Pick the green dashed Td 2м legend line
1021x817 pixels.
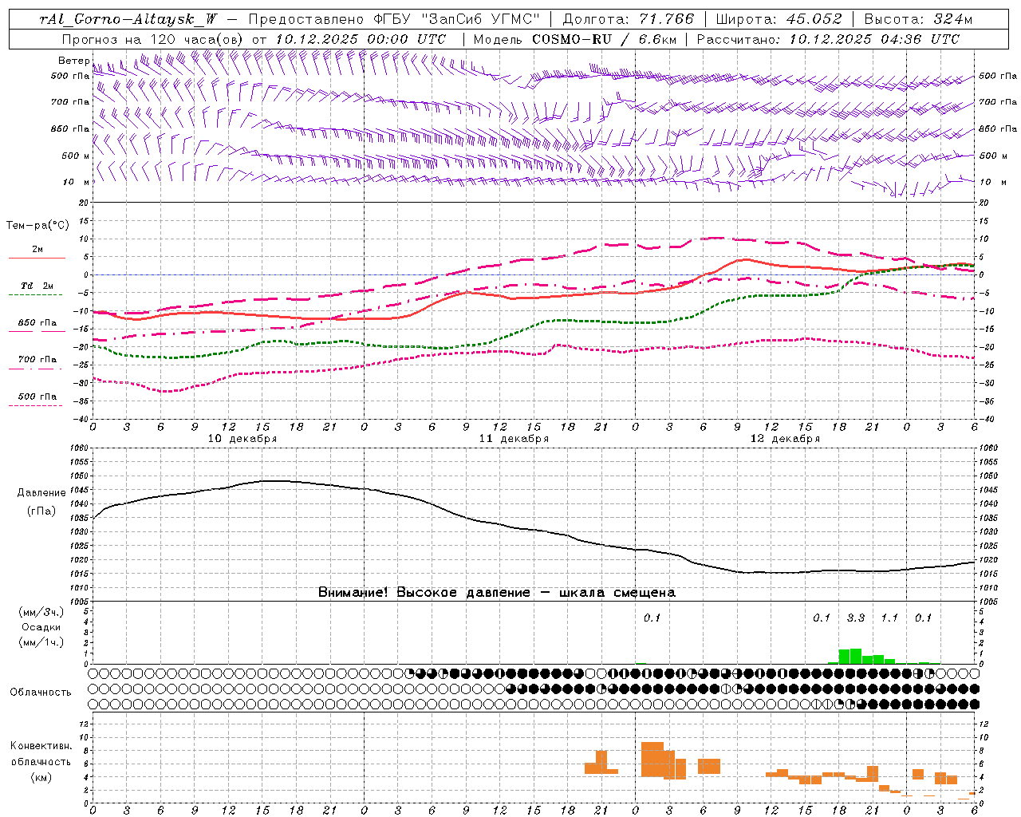(36, 295)
